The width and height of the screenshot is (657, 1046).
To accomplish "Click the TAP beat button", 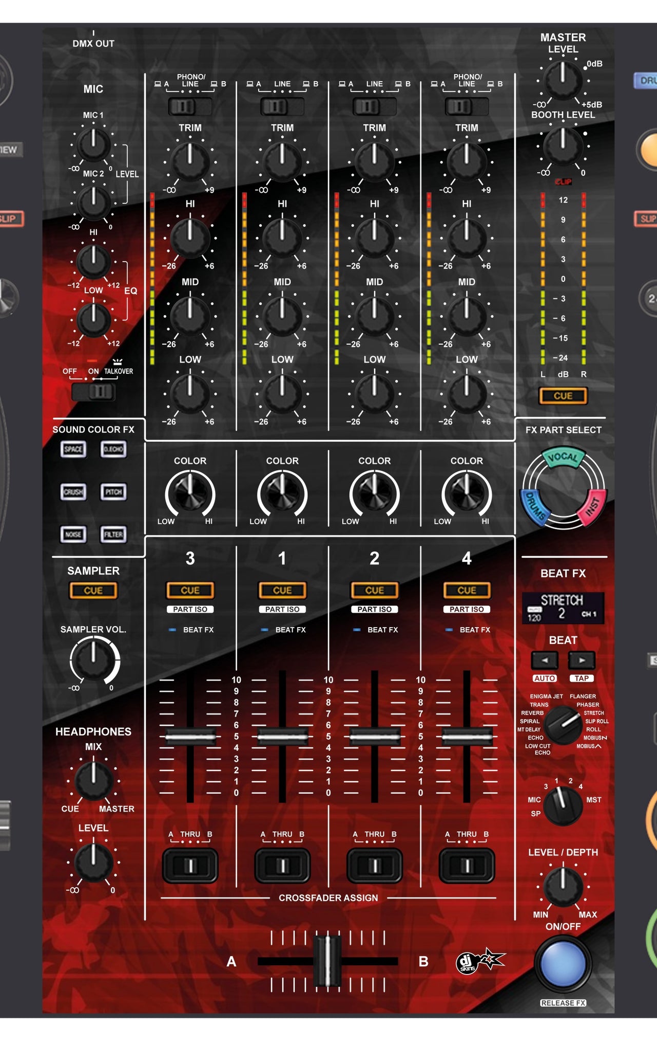I will [x=582, y=678].
